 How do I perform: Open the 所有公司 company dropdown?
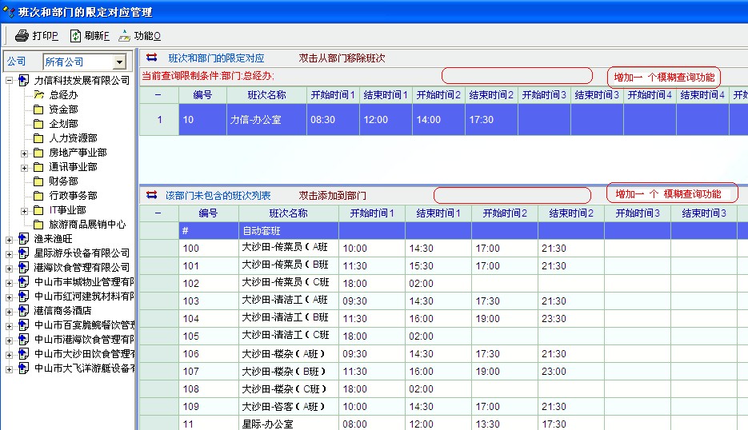pos(120,62)
